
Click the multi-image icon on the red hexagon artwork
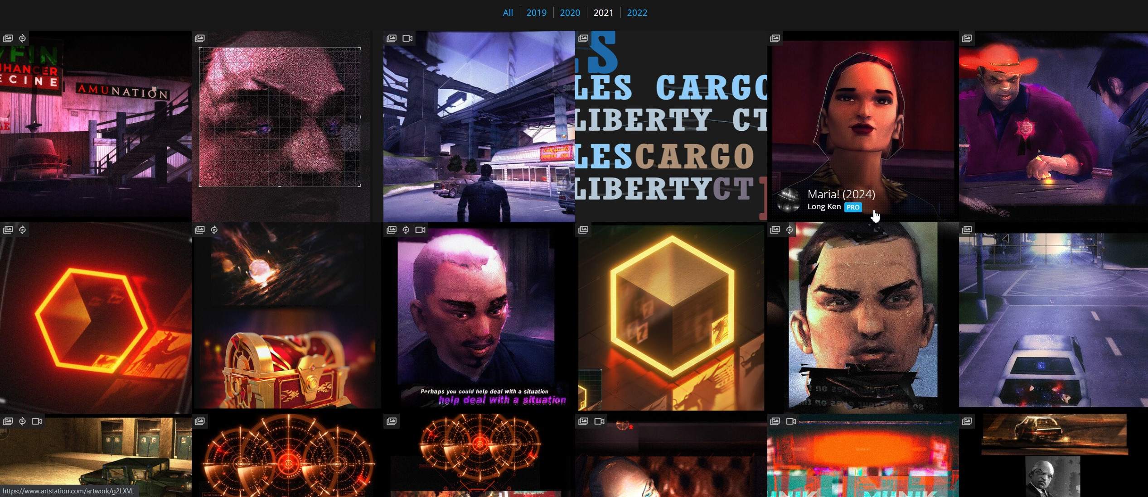tap(8, 230)
